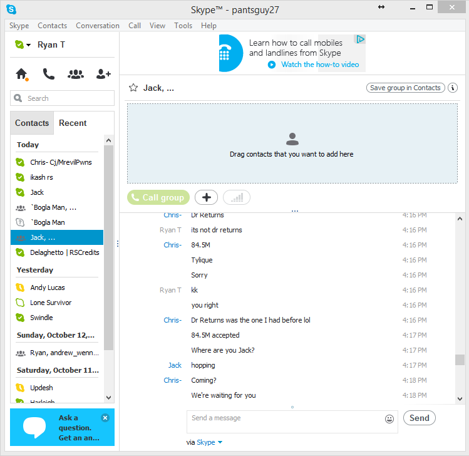Open the Contacts menu
Screen dimensions: 469x456
(53, 26)
